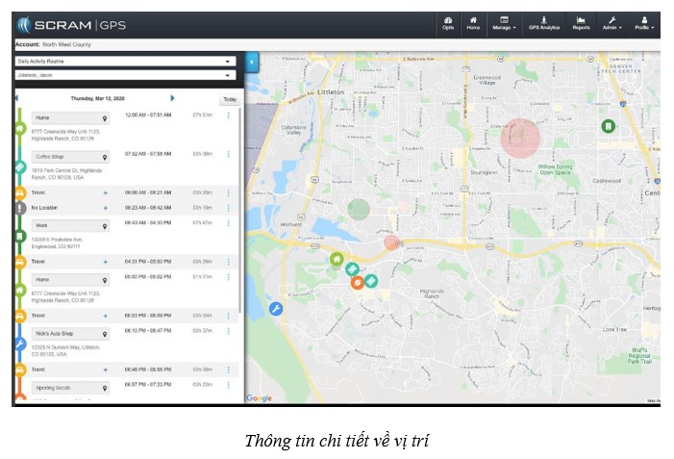Click the green zone circle on map
Screen dimensions: 674x459
coord(359,210)
